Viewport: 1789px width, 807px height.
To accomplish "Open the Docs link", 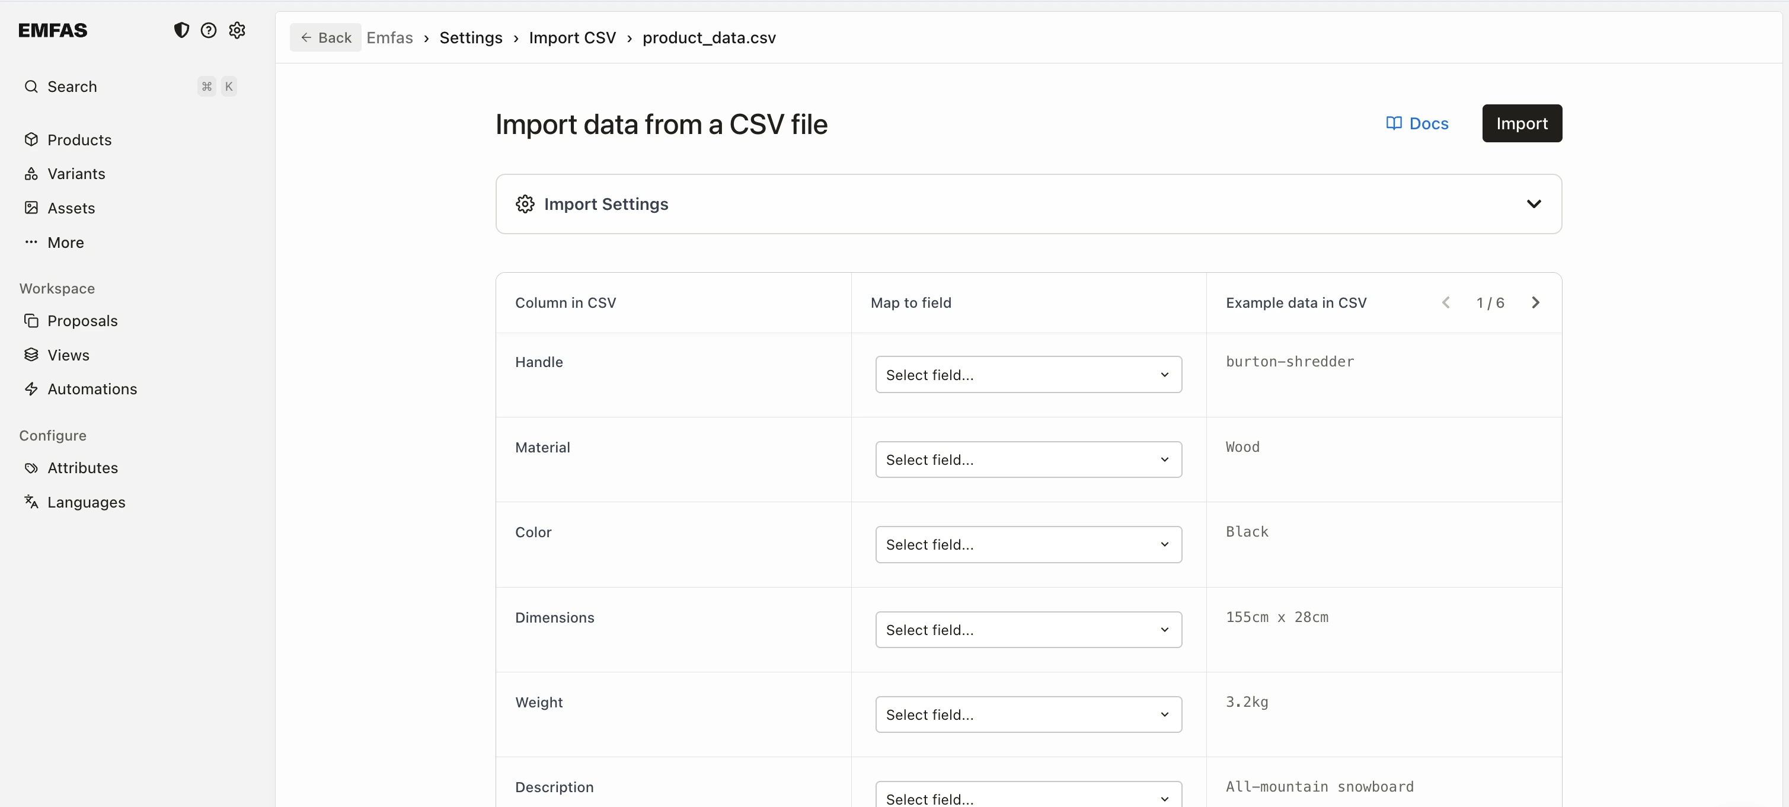I will point(1417,123).
